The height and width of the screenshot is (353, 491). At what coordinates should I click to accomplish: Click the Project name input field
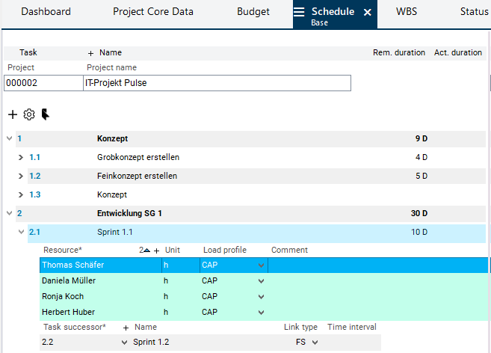pyautogui.click(x=216, y=83)
